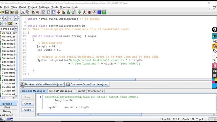Screen dimensions: 217x122
Task: Select the Interactions tab
Action: 96,91
